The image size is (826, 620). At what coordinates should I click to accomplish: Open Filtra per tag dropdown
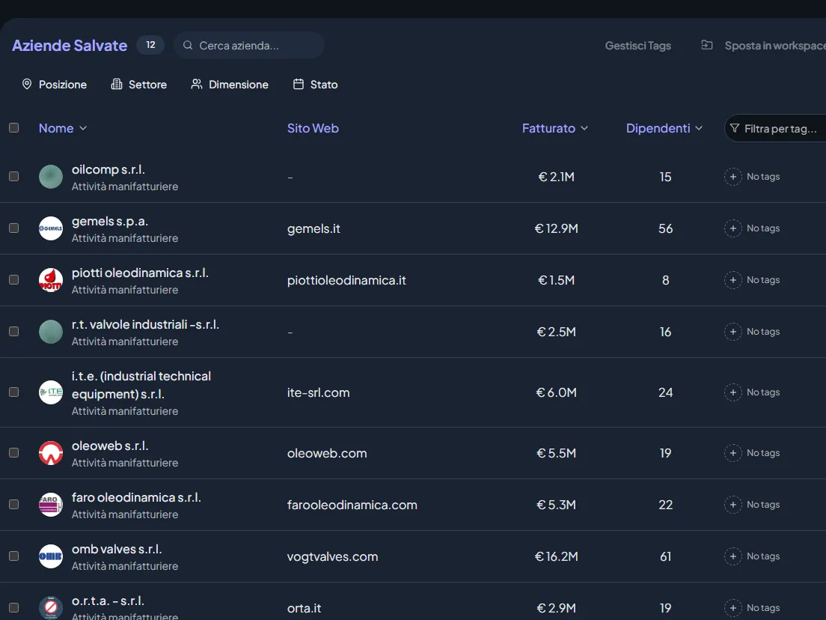775,129
